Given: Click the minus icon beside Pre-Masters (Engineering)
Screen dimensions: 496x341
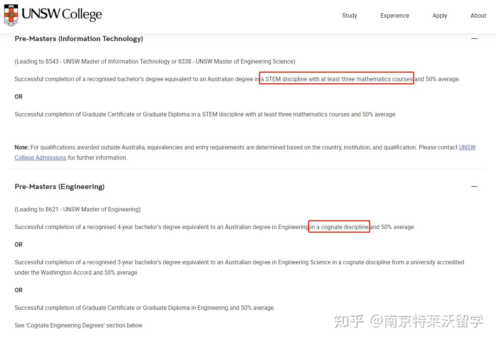Looking at the screenshot, I should [474, 186].
